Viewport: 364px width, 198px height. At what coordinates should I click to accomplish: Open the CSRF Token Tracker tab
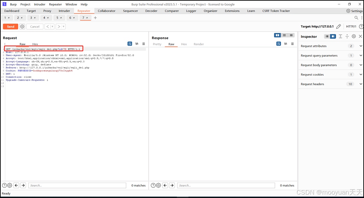276,11
